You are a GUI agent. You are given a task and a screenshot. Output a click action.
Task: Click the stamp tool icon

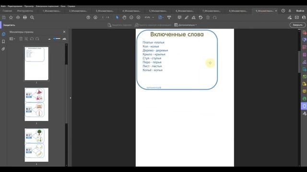coord(201,18)
